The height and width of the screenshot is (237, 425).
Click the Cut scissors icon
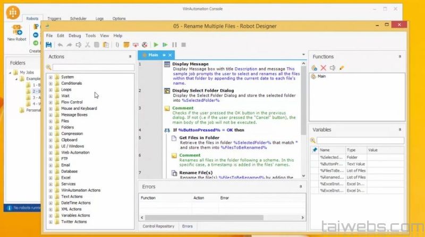click(x=88, y=45)
